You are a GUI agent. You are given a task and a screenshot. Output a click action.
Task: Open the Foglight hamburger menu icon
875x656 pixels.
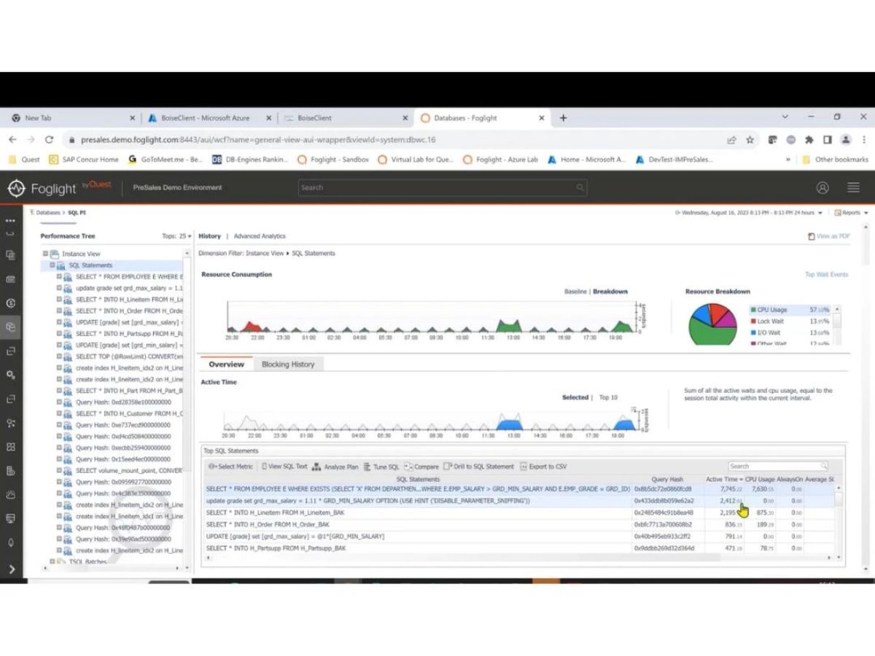(x=853, y=187)
